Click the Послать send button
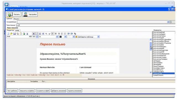The image size is (177, 99). [14, 14]
